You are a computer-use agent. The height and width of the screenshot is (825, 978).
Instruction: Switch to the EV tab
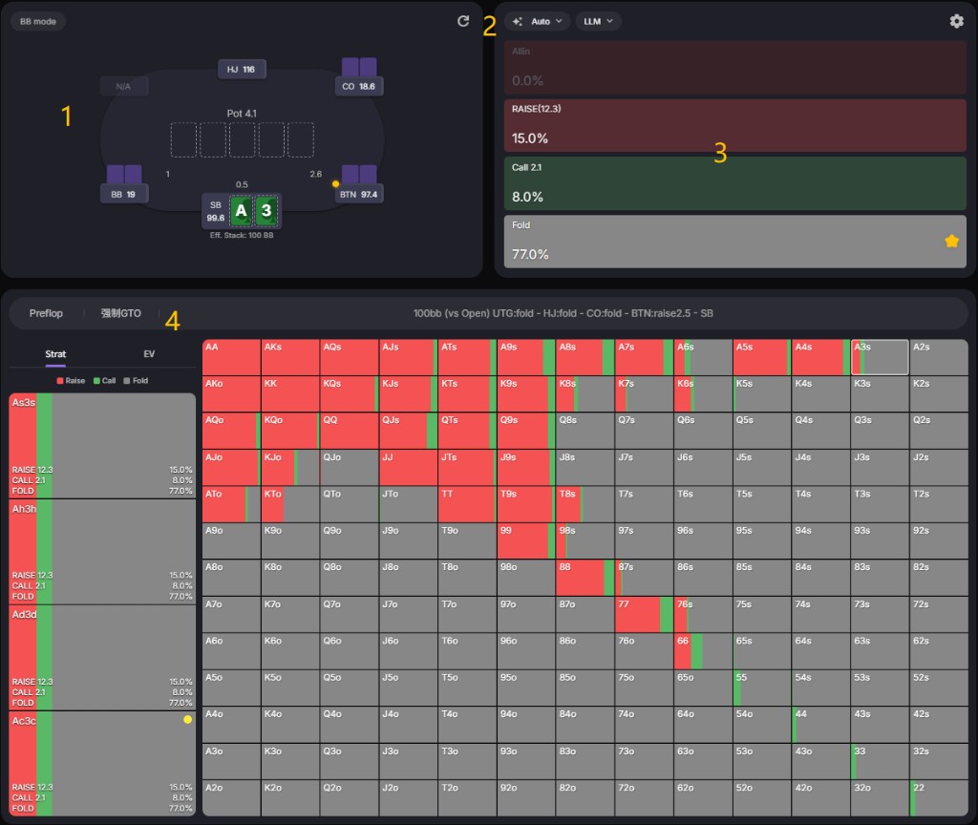click(x=149, y=353)
